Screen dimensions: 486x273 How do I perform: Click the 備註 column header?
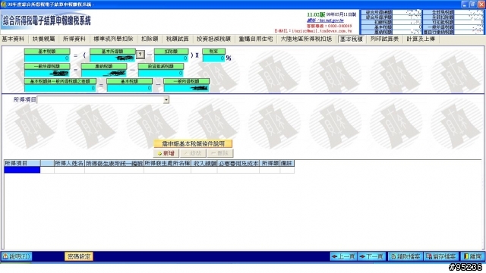287,163
